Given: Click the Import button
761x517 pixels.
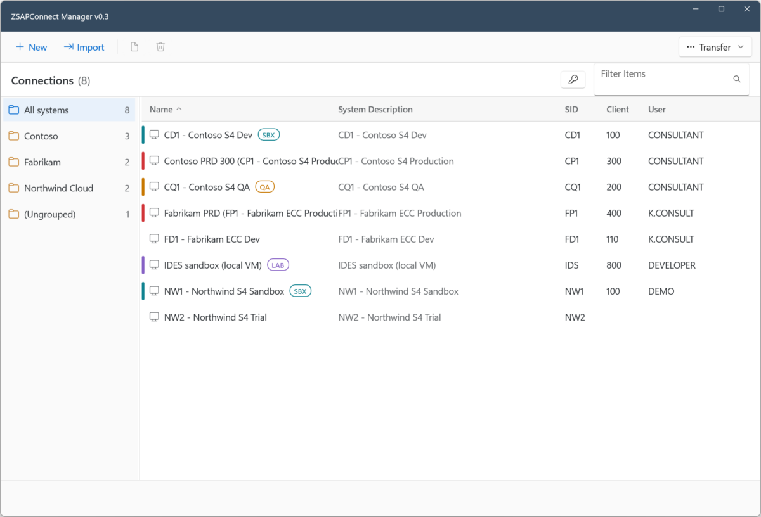Looking at the screenshot, I should pyautogui.click(x=84, y=47).
